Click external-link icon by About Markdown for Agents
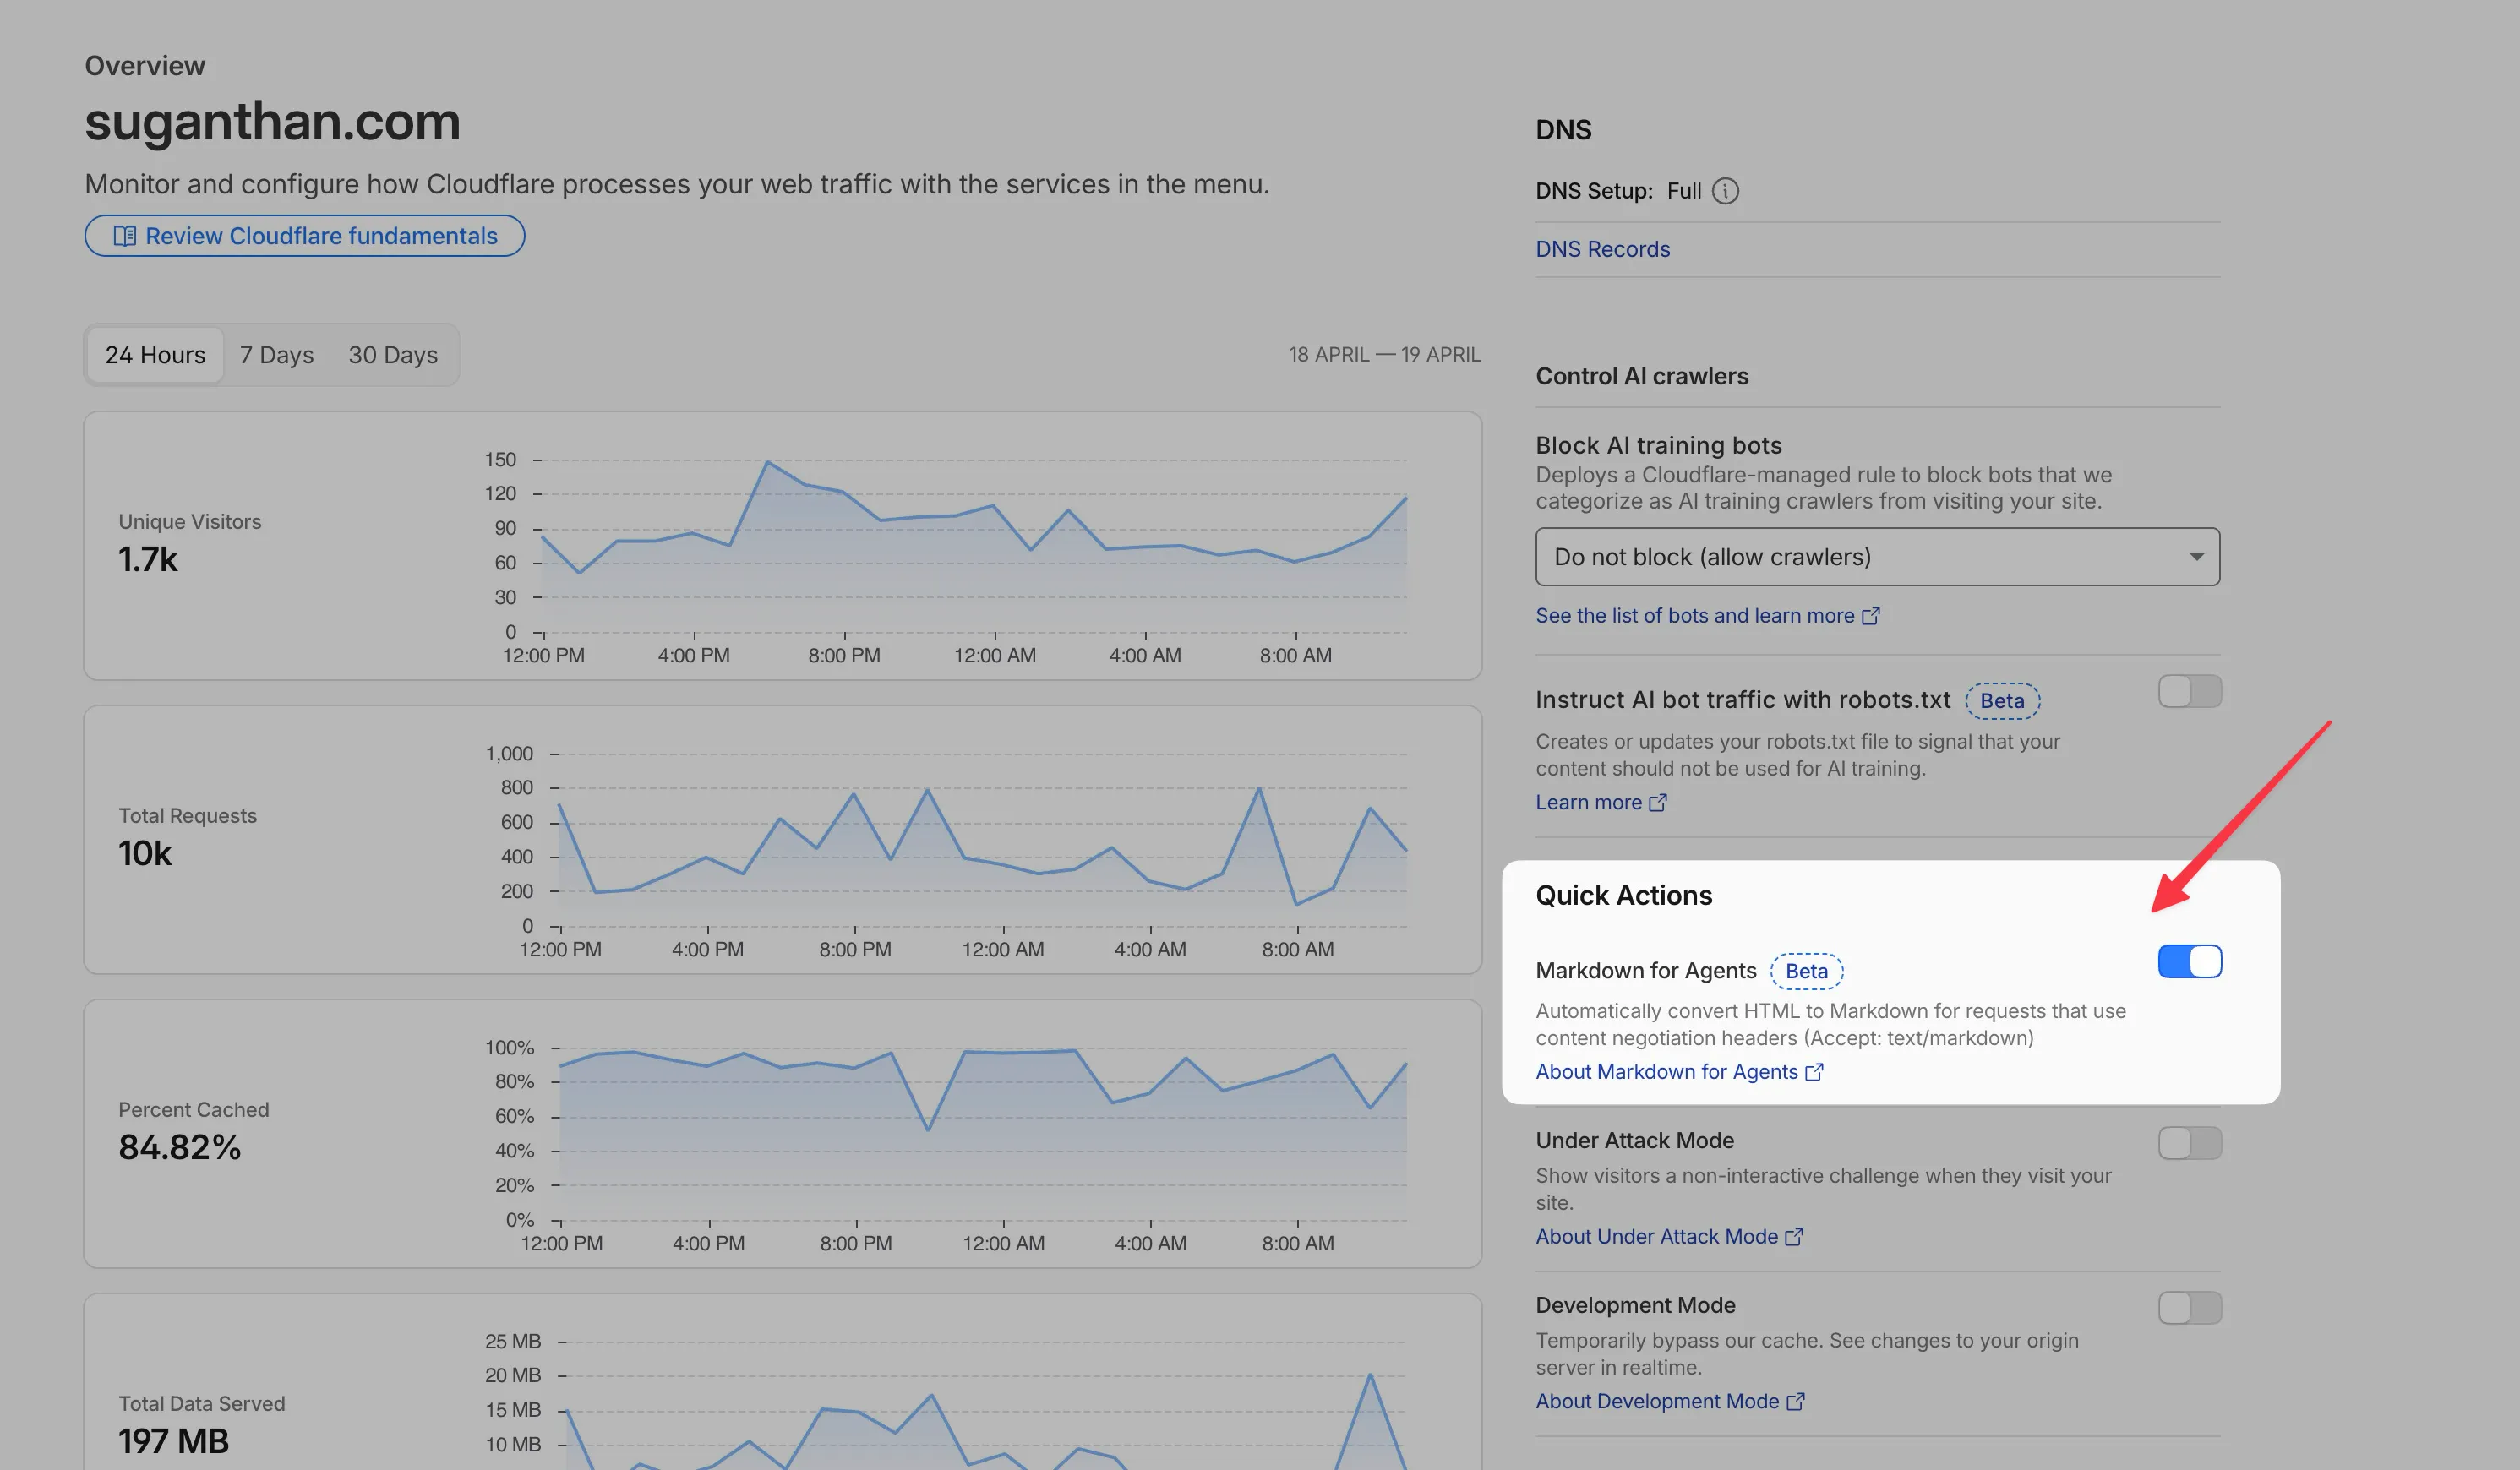Viewport: 2520px width, 1470px height. tap(1814, 1072)
